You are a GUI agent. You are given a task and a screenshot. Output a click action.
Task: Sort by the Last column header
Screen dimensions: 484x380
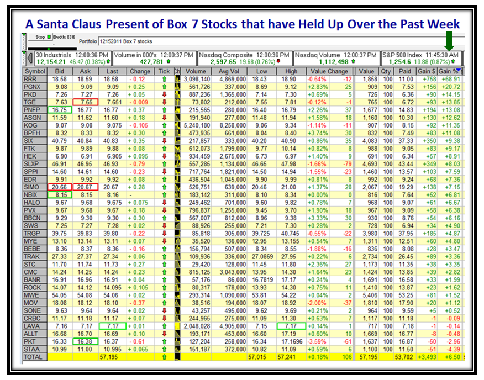(x=112, y=71)
